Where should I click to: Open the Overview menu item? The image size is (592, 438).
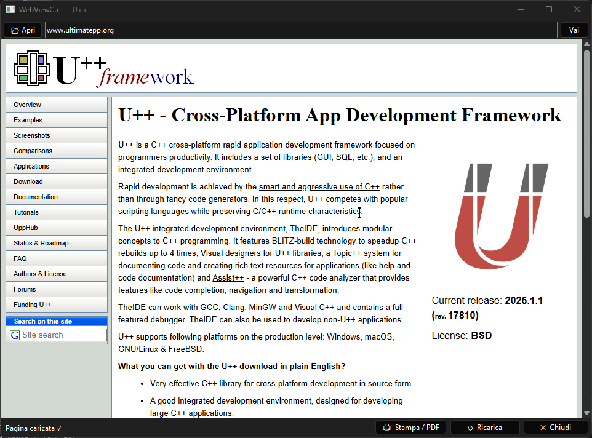click(57, 105)
